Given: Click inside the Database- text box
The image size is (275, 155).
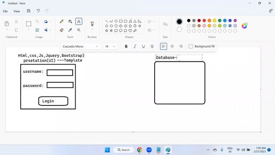Looking at the screenshot, I should (179, 58).
